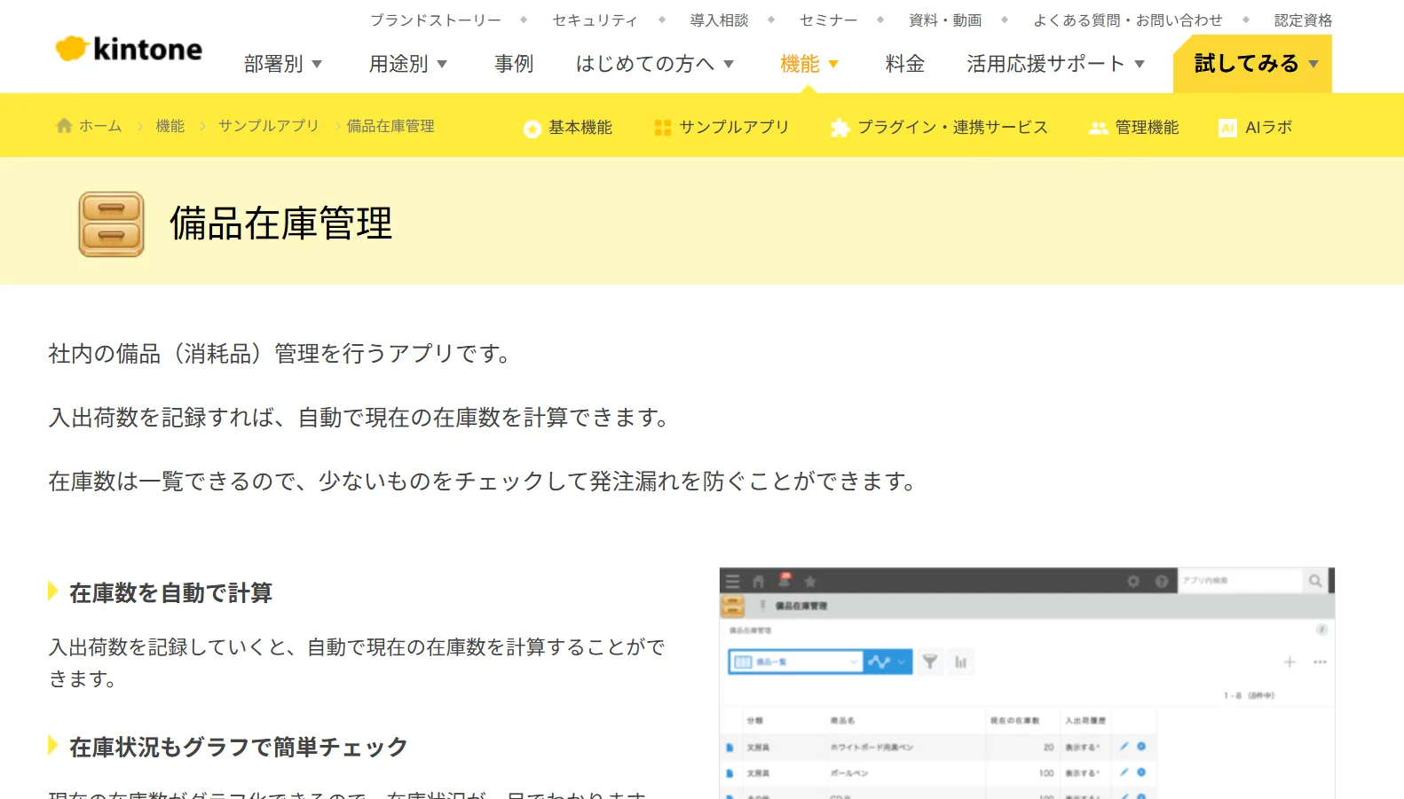Select the AIラボ submenu item

tap(1269, 128)
